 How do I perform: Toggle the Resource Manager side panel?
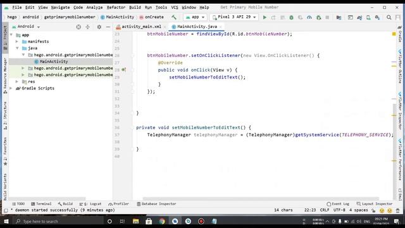[x=5, y=75]
